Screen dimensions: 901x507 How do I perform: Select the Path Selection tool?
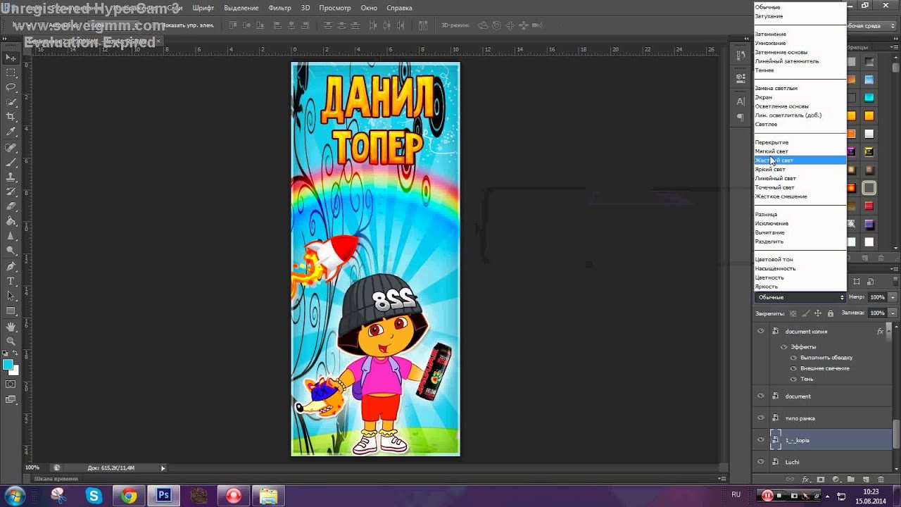tap(11, 296)
